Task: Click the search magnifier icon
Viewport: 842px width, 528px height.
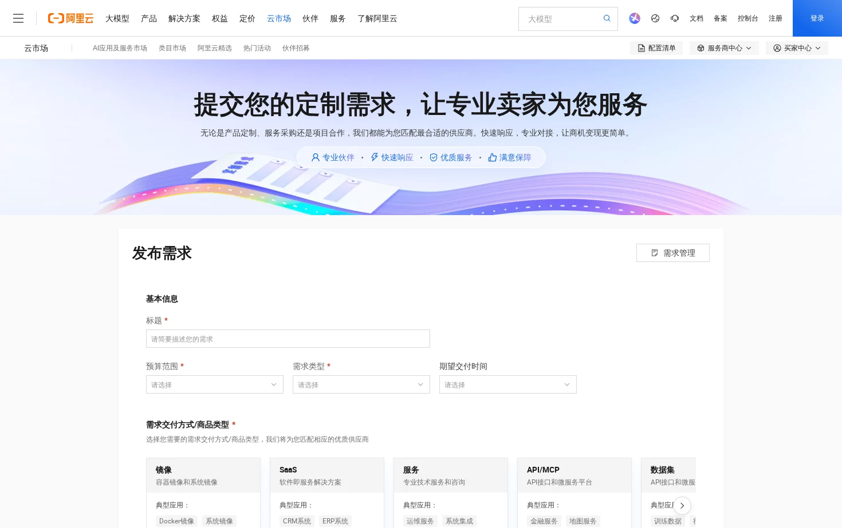Action: click(x=607, y=18)
